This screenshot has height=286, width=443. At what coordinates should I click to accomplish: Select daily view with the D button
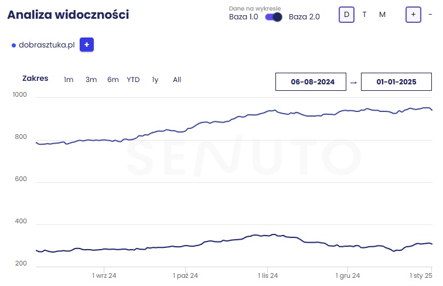click(346, 15)
